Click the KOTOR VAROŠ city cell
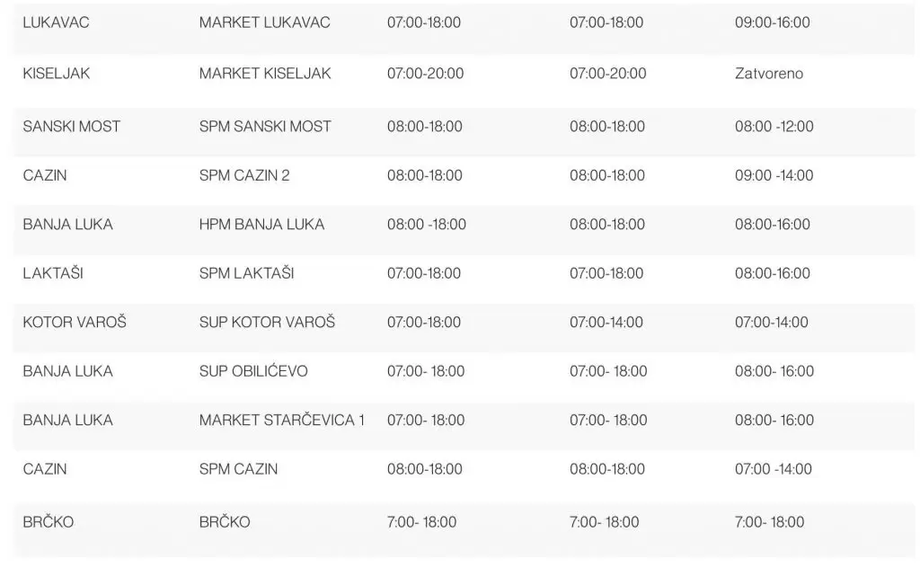920x568 pixels. (75, 322)
